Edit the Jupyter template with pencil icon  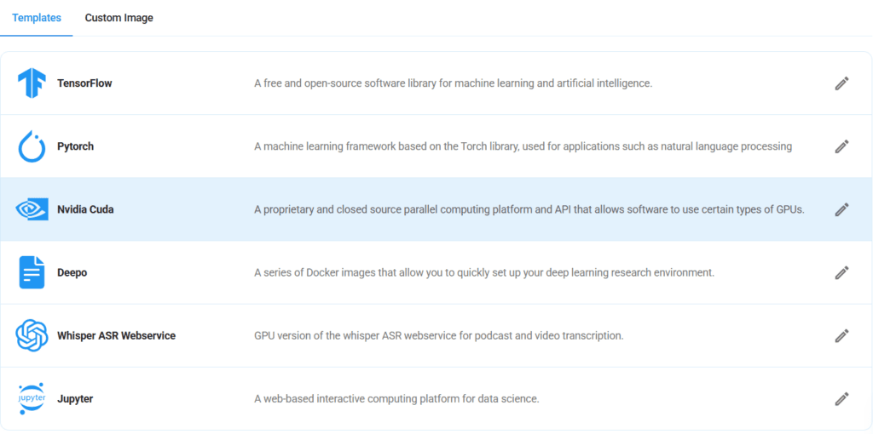click(x=841, y=398)
